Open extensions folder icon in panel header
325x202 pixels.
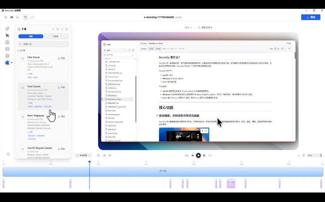(x=67, y=29)
